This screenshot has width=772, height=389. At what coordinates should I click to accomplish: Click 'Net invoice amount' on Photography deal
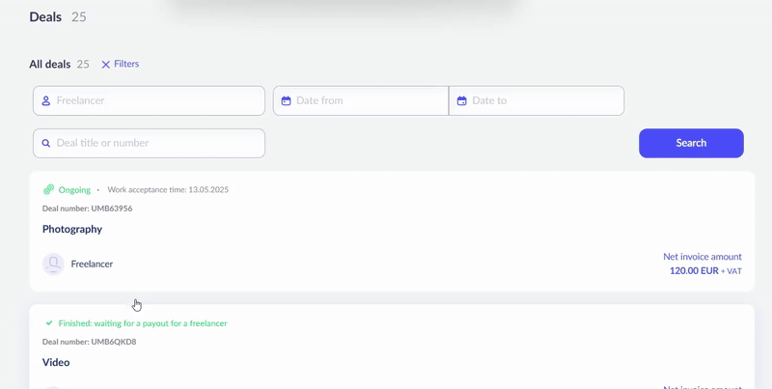703,257
